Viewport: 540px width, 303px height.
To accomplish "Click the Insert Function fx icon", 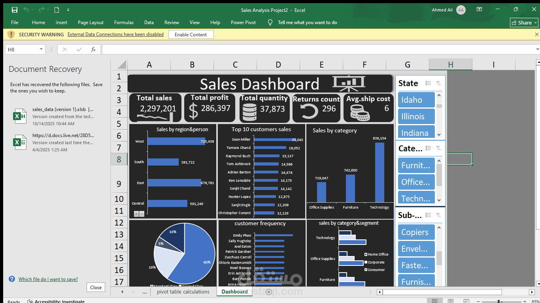I will [93, 49].
